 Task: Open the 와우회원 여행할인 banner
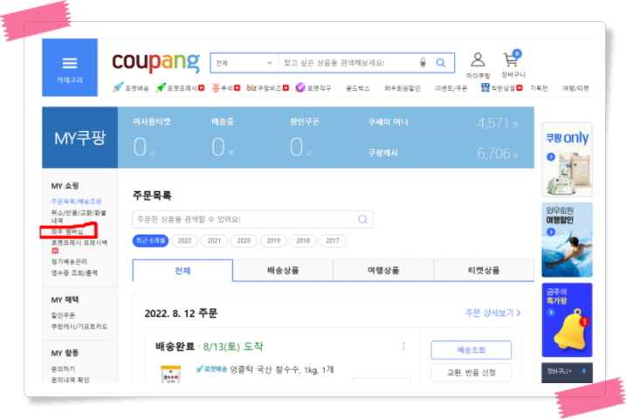pos(567,240)
